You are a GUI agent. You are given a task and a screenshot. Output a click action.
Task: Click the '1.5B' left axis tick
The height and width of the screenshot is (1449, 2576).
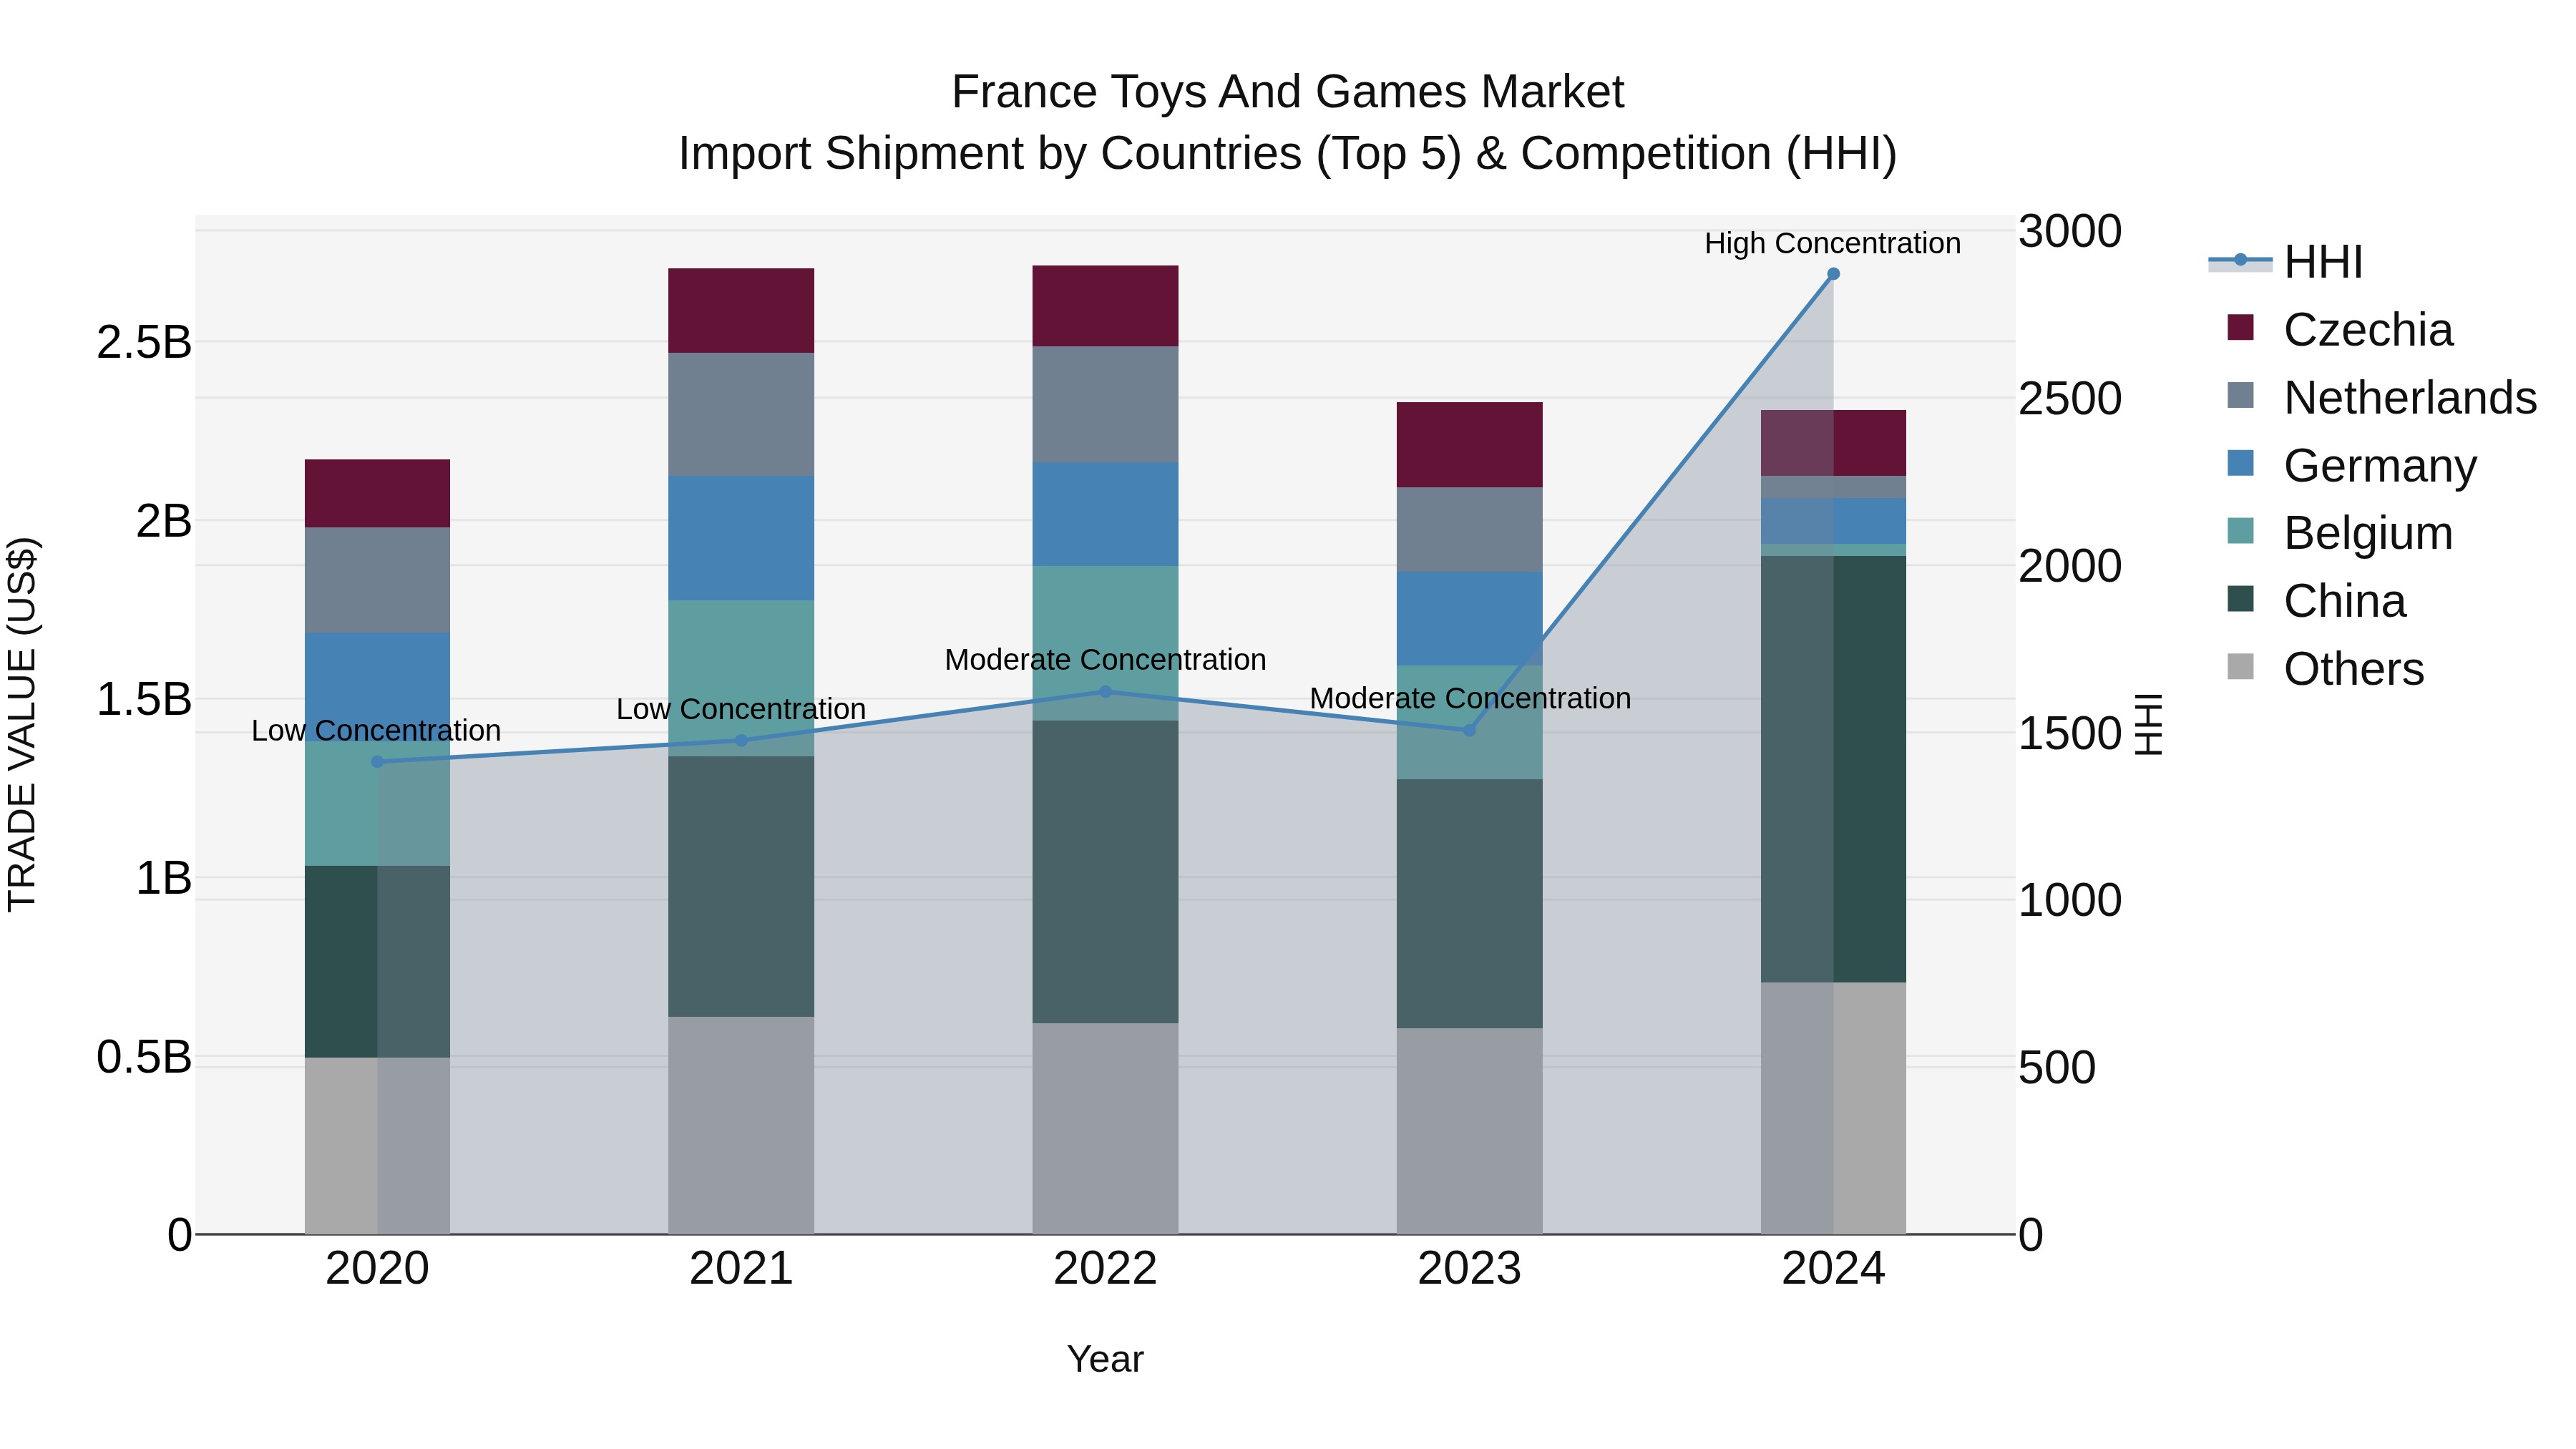tap(144, 699)
